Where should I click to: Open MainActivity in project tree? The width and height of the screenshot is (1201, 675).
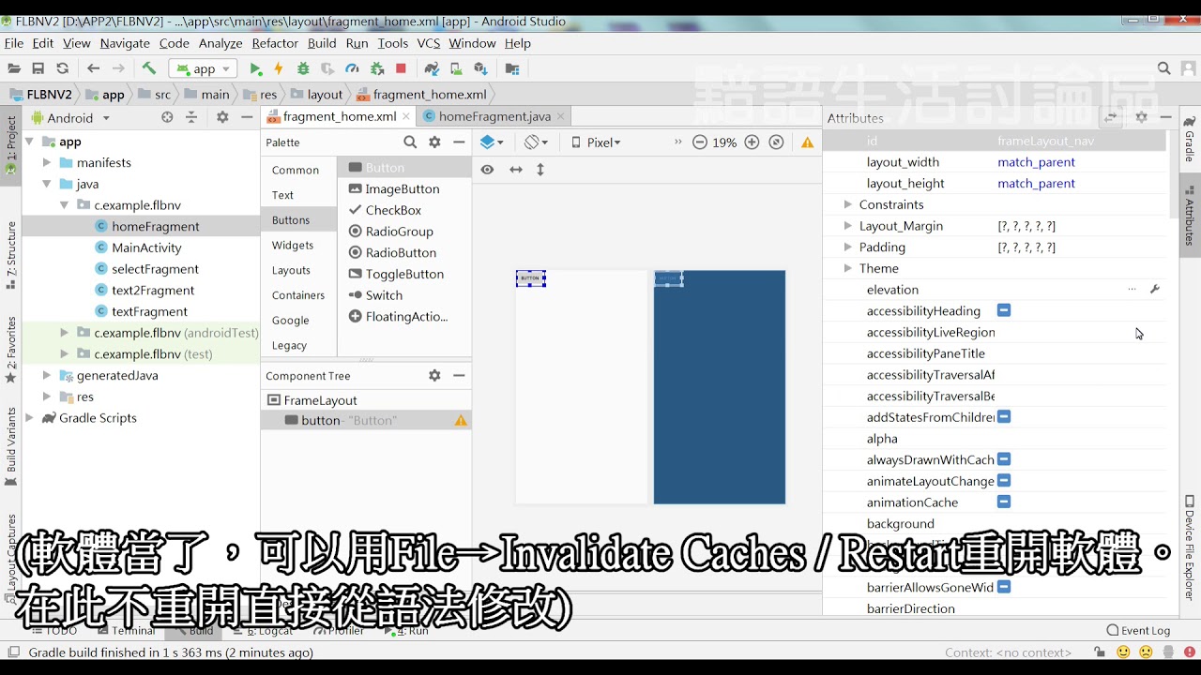click(146, 247)
